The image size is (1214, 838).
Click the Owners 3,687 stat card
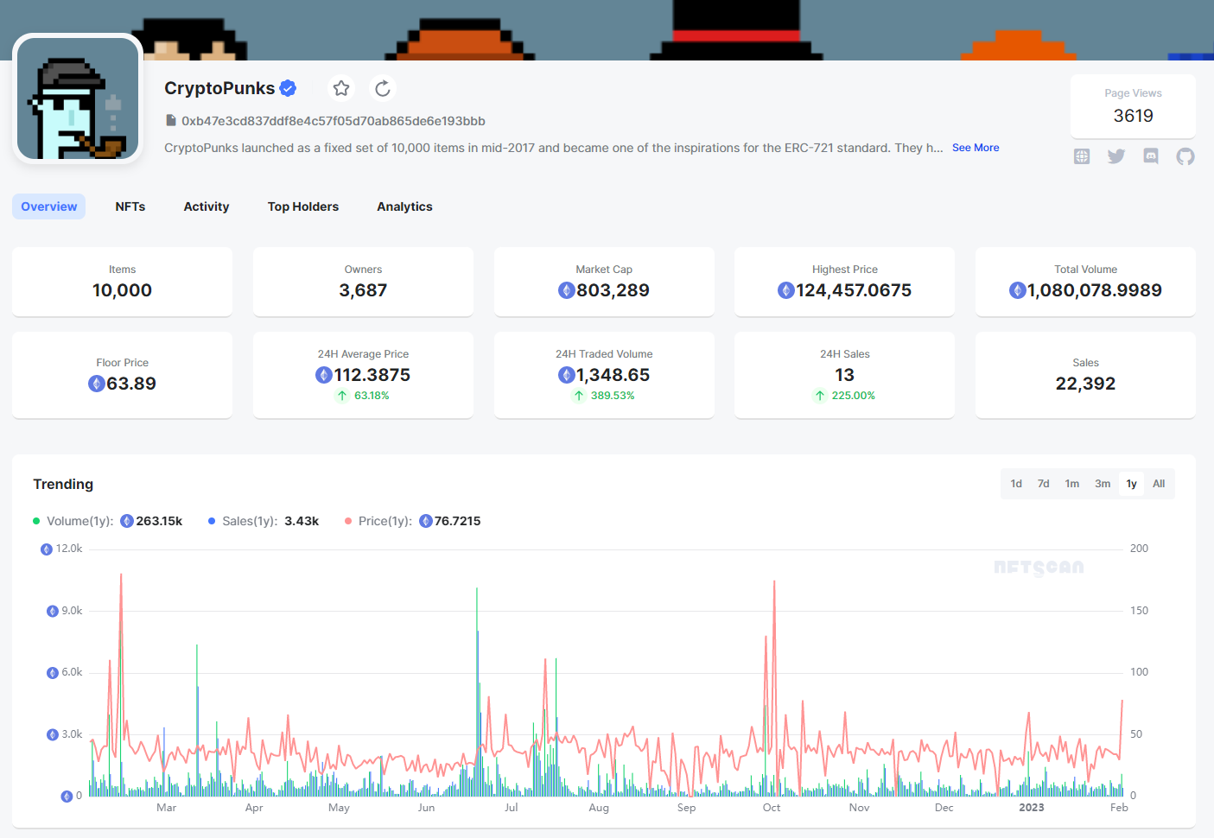click(x=363, y=282)
